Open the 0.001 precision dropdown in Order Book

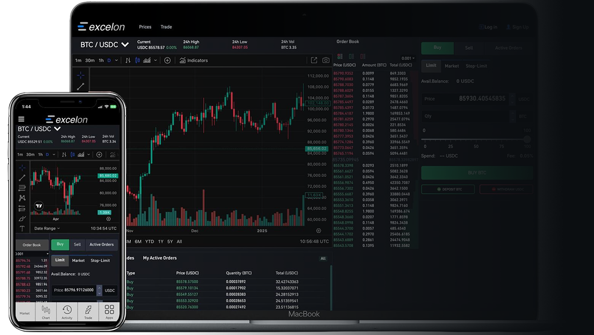[408, 58]
